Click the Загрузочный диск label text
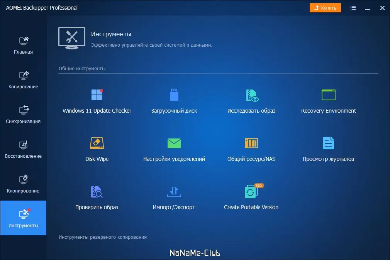 coord(174,111)
